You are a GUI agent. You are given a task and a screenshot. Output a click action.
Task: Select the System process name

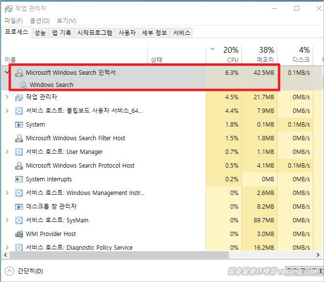35,125
